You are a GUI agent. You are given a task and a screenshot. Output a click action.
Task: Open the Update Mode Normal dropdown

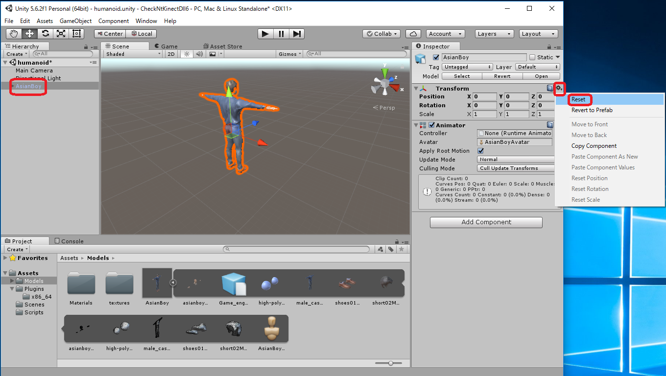[515, 160]
